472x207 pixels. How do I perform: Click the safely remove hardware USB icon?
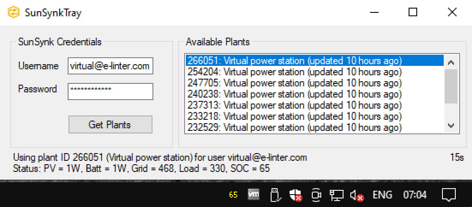(x=275, y=195)
